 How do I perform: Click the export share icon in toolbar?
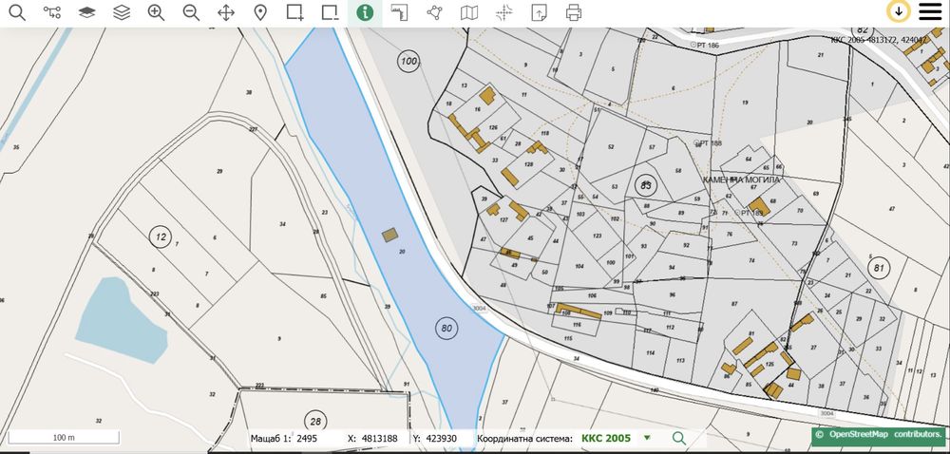(539, 12)
